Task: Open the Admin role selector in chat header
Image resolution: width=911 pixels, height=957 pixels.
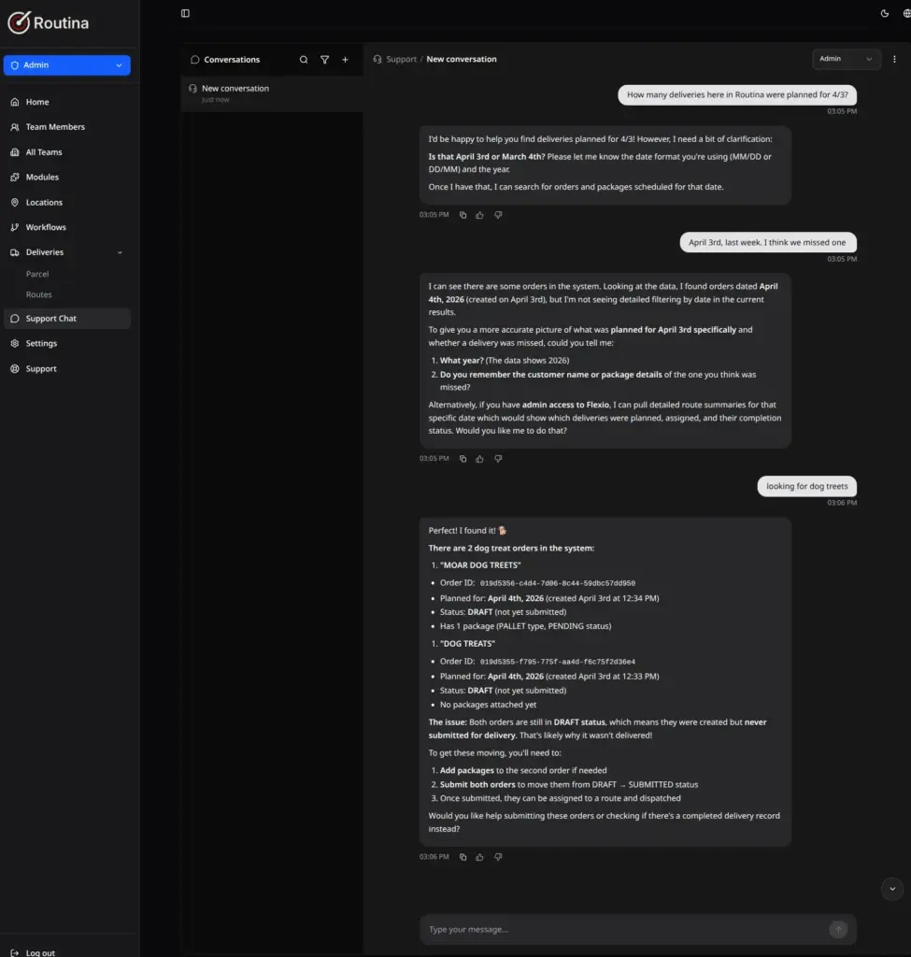Action: pyautogui.click(x=846, y=59)
